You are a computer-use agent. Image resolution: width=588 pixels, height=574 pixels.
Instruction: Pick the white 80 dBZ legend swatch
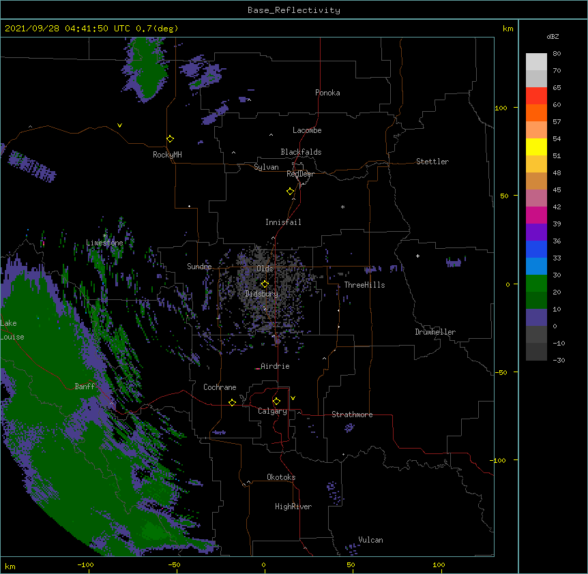[x=536, y=62]
